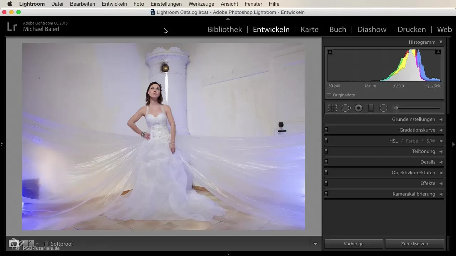Expand the HSL / Farbe / S/W triangle
Viewport: 456px width, 256px height.
pyautogui.click(x=441, y=141)
